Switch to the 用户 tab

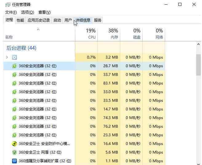68,20
